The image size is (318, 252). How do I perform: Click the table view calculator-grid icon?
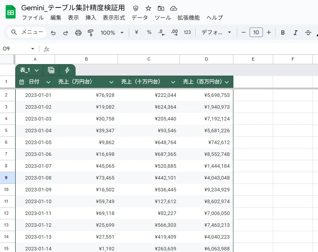click(51, 70)
